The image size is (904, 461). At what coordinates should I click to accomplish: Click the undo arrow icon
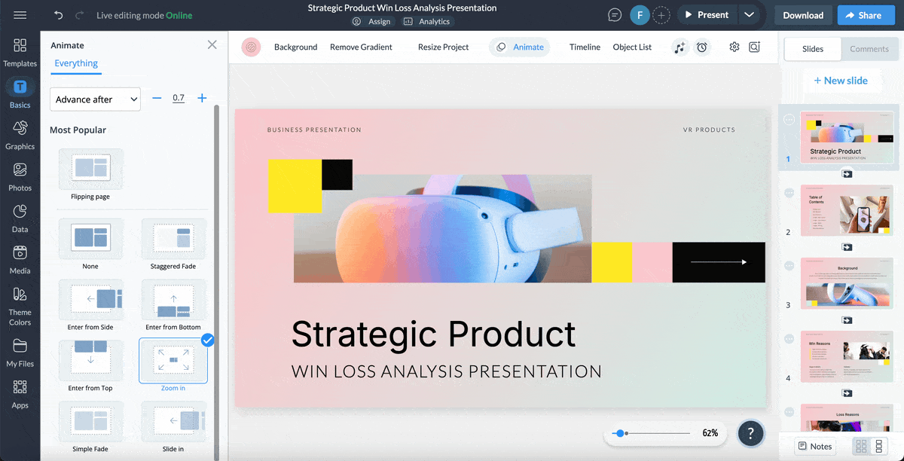point(59,15)
